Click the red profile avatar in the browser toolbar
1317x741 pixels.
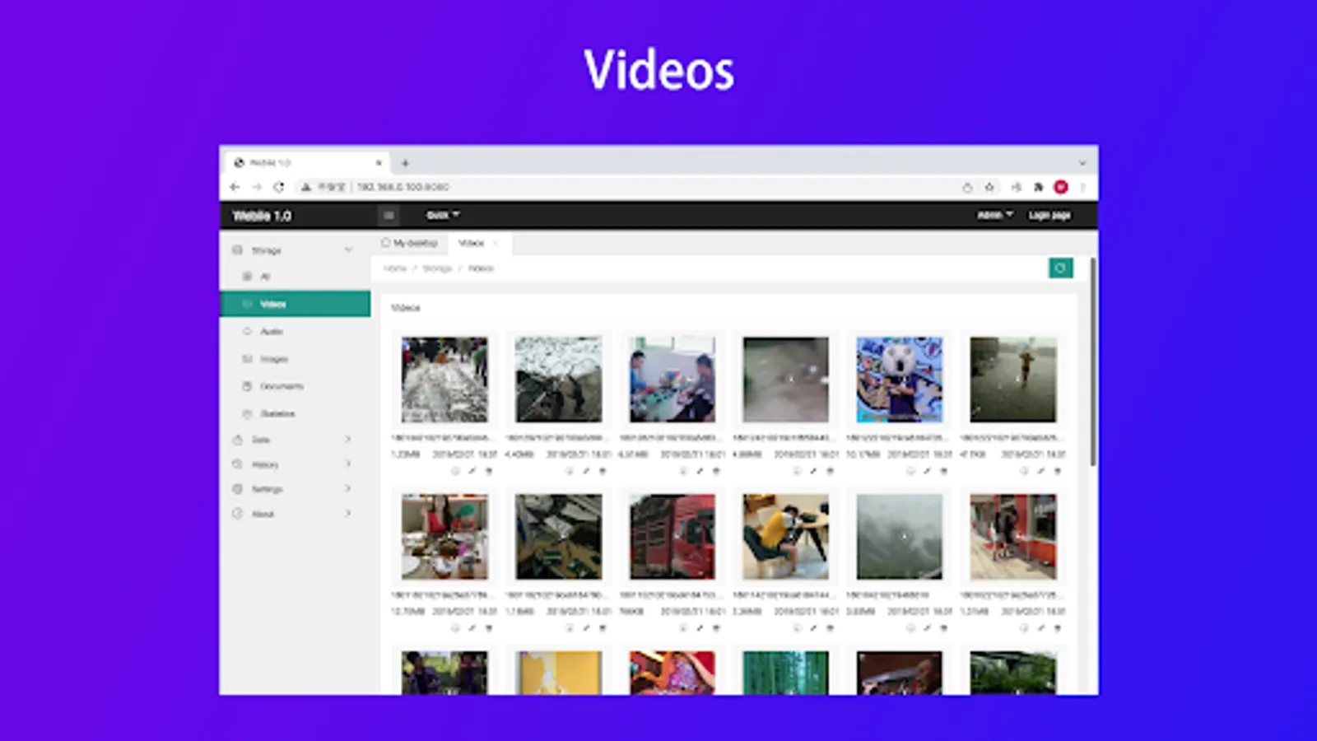click(x=1061, y=187)
